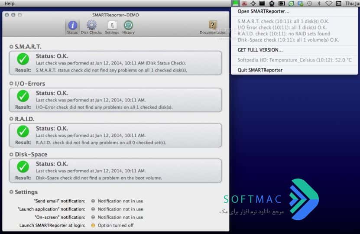360x234 pixels.
Task: Click the S.M.A.R.T. Result line text
Action: coord(111,70)
